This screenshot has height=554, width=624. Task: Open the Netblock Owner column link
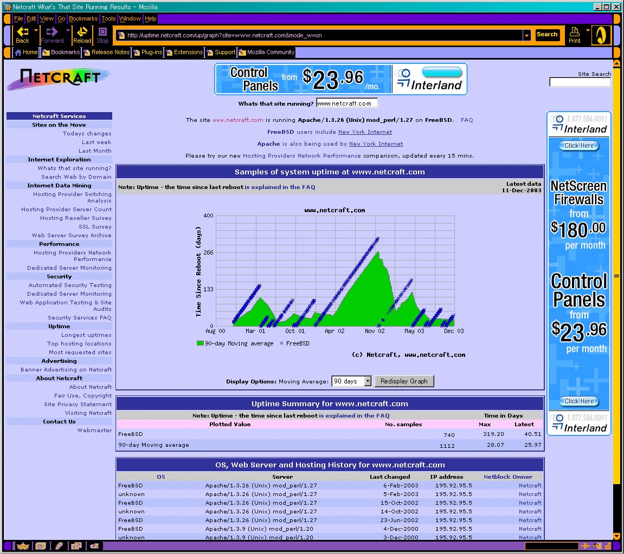tap(508, 477)
